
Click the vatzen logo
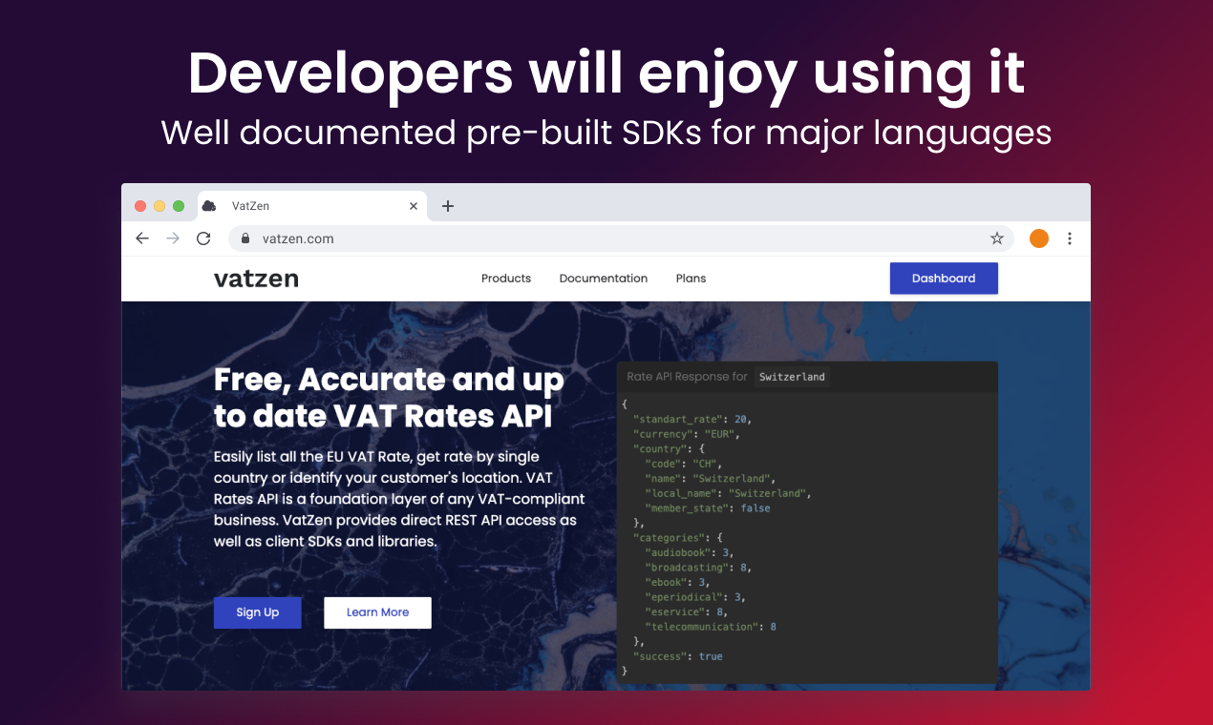point(256,279)
